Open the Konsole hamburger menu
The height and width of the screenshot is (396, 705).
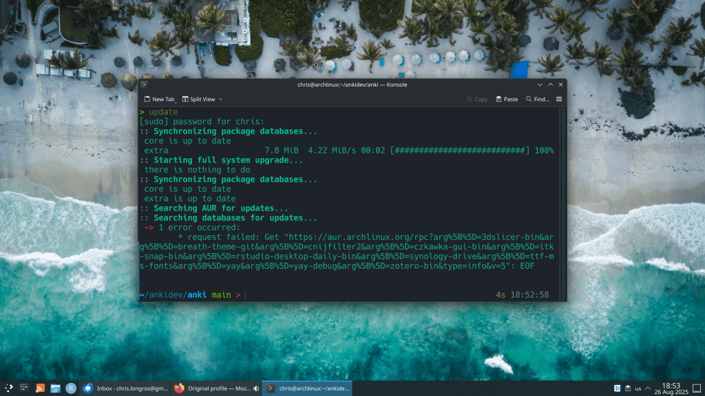pyautogui.click(x=558, y=99)
